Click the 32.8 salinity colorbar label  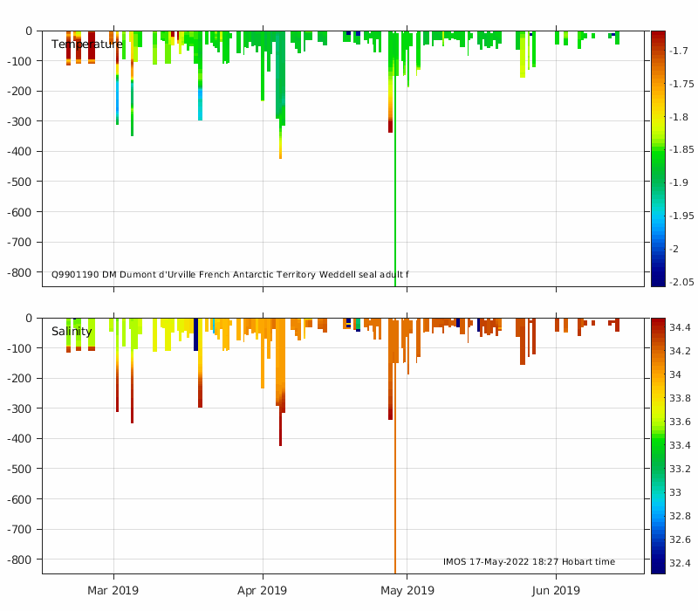681,516
